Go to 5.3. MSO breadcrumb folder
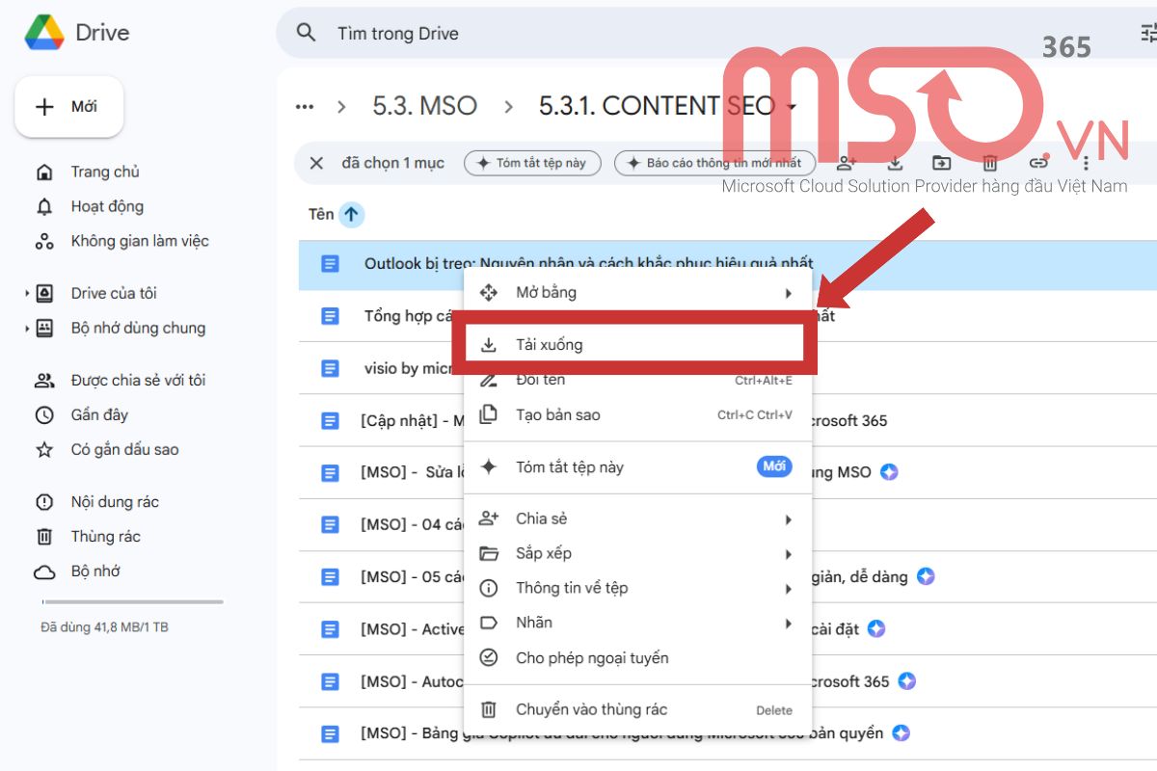1157x771 pixels. (x=425, y=106)
